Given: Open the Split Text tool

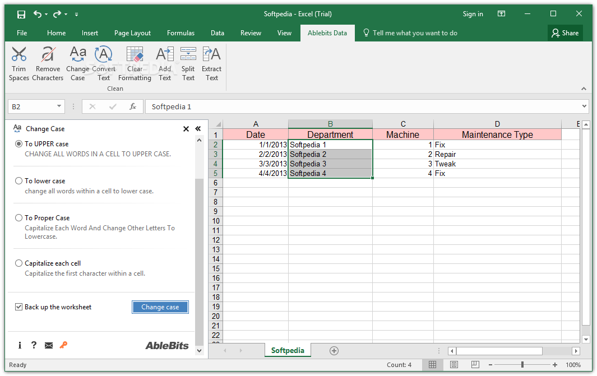Looking at the screenshot, I should 188,63.
